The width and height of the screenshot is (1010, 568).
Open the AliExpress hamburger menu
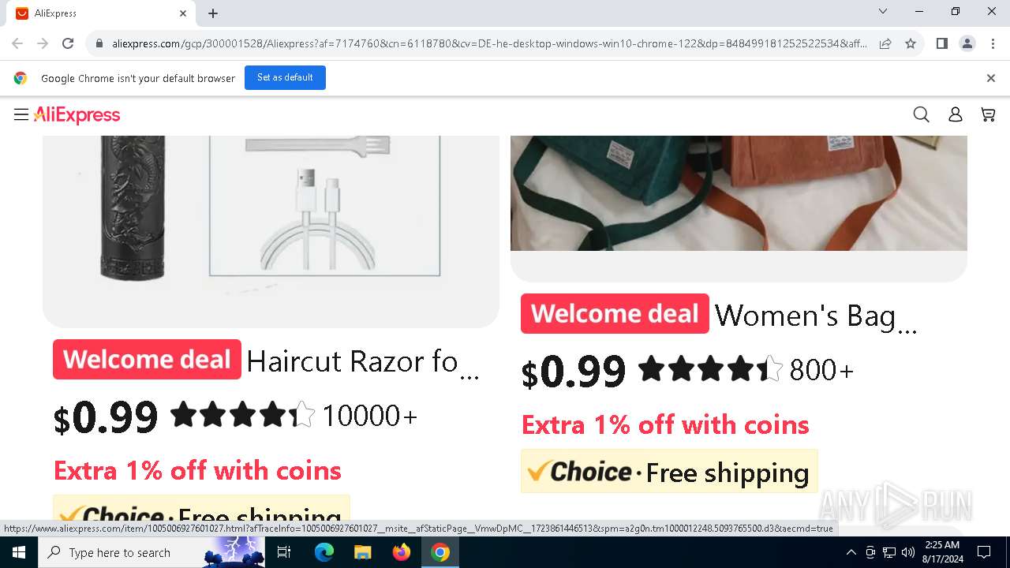click(21, 115)
